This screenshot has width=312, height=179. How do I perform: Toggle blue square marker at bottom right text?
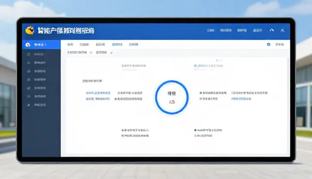pos(195,130)
